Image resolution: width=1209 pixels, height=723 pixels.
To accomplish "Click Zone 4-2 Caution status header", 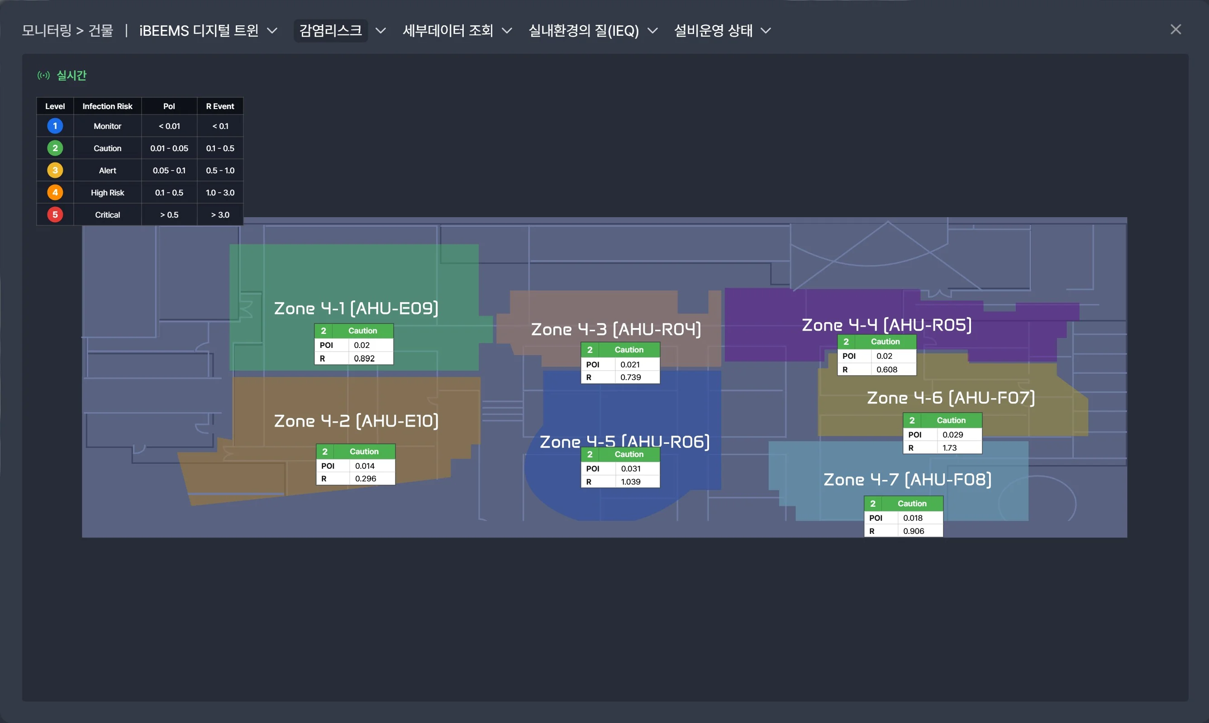I will pyautogui.click(x=356, y=452).
